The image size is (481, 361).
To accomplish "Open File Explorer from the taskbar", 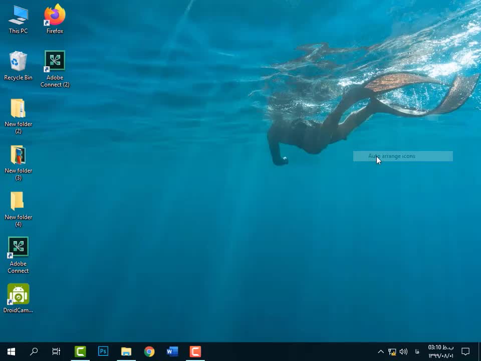I will tap(126, 351).
